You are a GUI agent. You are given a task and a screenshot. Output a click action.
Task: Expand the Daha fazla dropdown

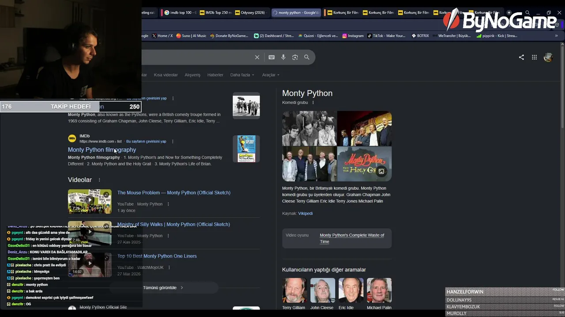pyautogui.click(x=242, y=75)
